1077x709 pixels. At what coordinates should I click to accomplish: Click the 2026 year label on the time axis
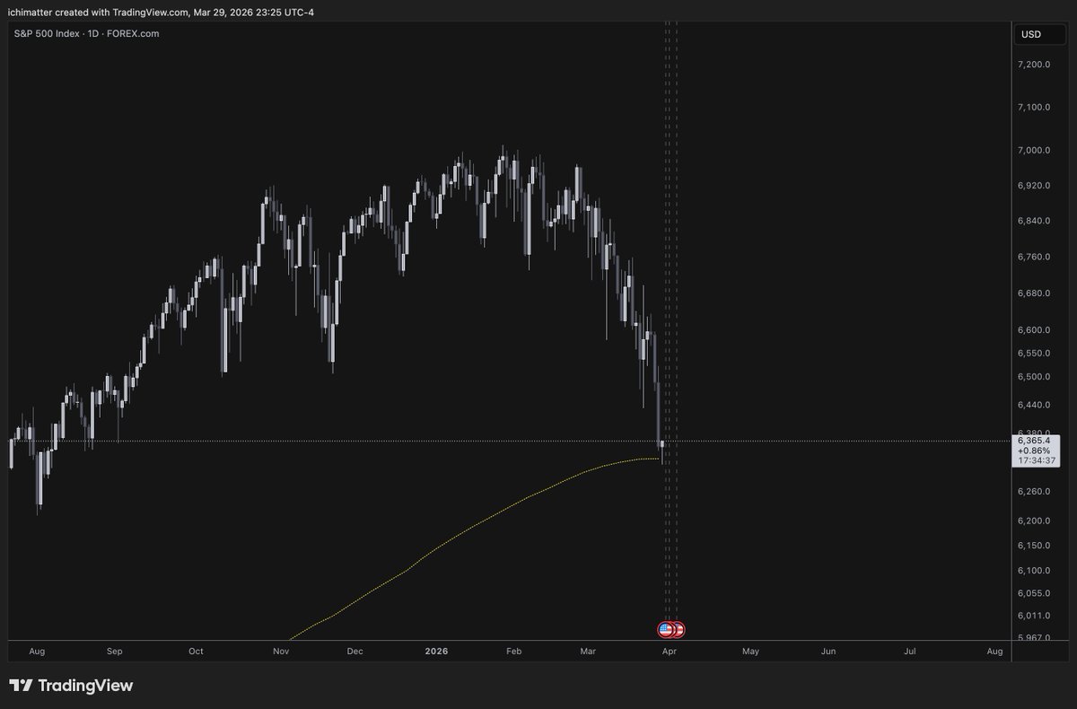pyautogui.click(x=436, y=651)
